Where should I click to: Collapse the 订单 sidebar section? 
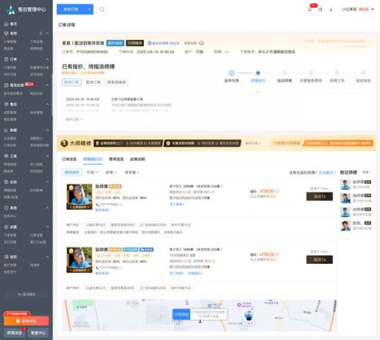49,58
